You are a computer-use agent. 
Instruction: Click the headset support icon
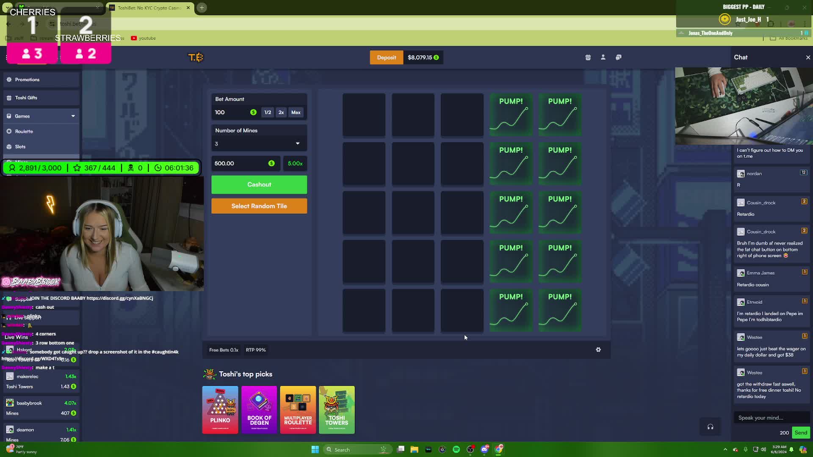[x=710, y=427]
